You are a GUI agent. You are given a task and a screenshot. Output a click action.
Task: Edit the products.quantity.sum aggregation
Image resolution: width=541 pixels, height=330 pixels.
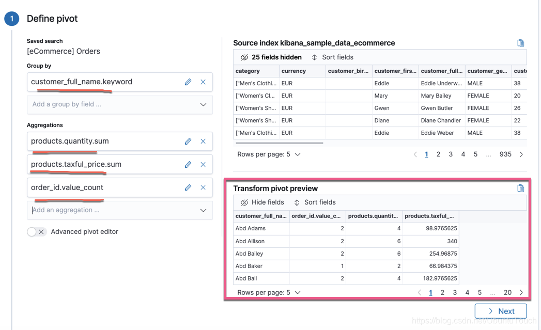point(188,141)
